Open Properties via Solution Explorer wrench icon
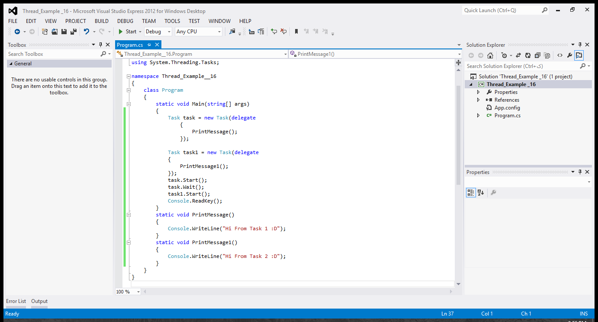598x322 pixels. (x=569, y=55)
